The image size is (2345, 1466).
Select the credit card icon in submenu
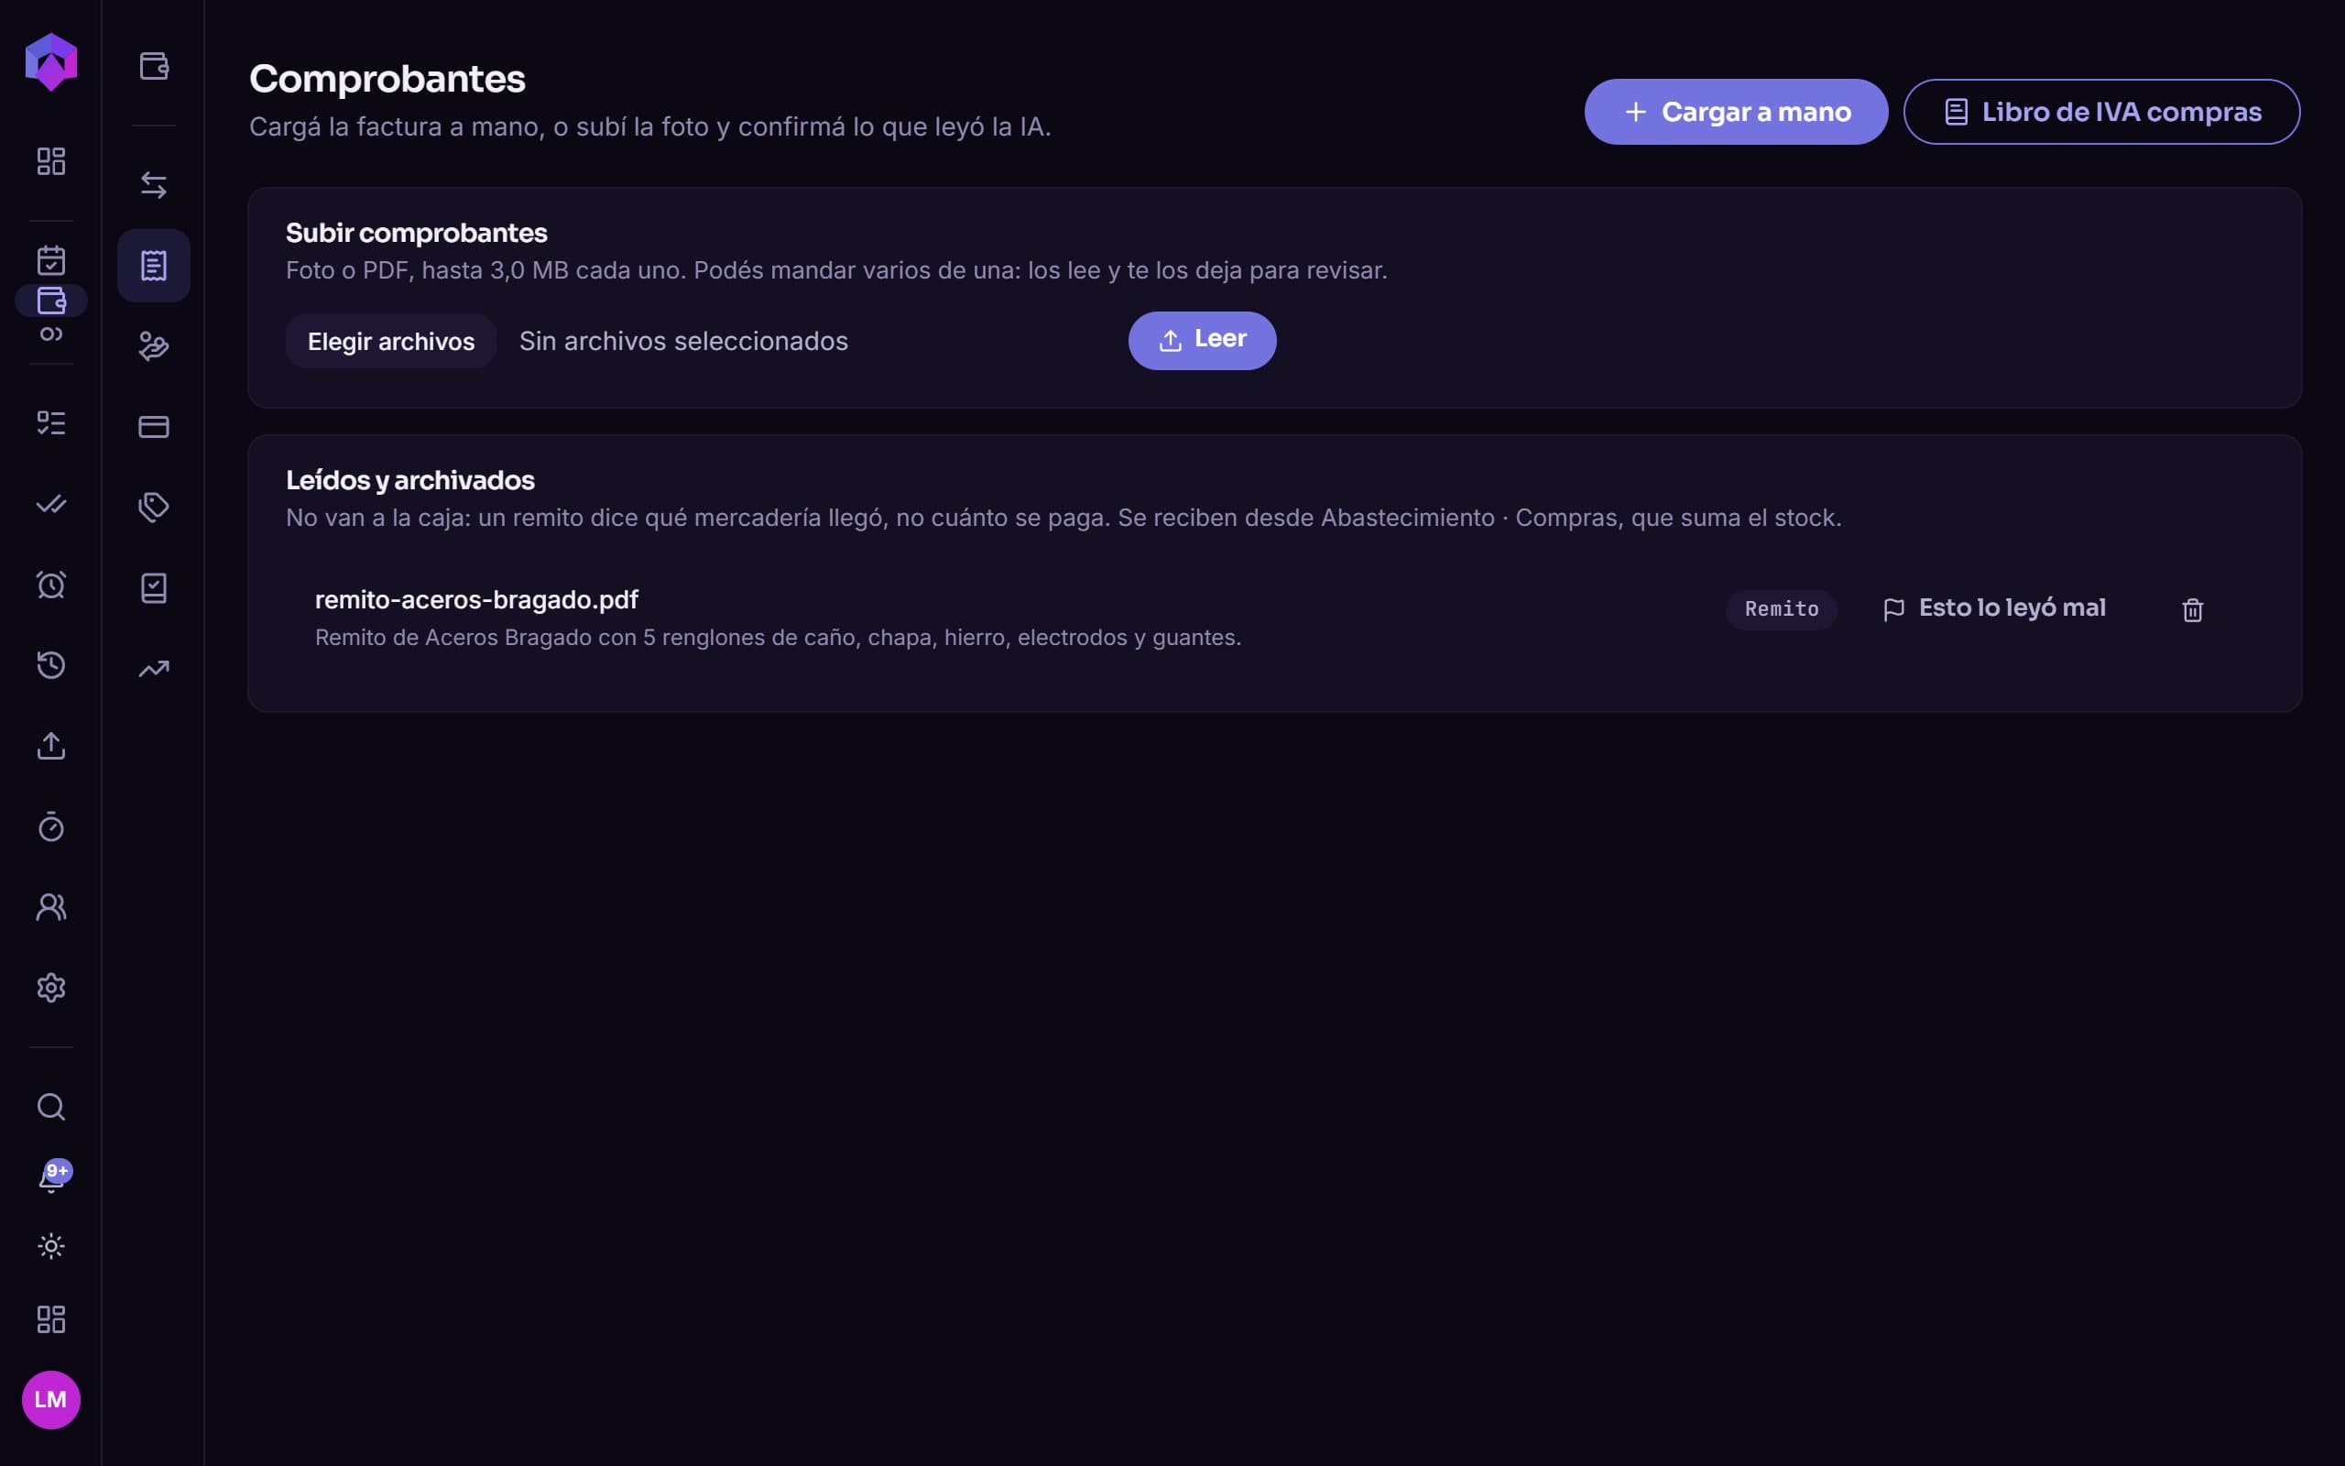pos(154,427)
